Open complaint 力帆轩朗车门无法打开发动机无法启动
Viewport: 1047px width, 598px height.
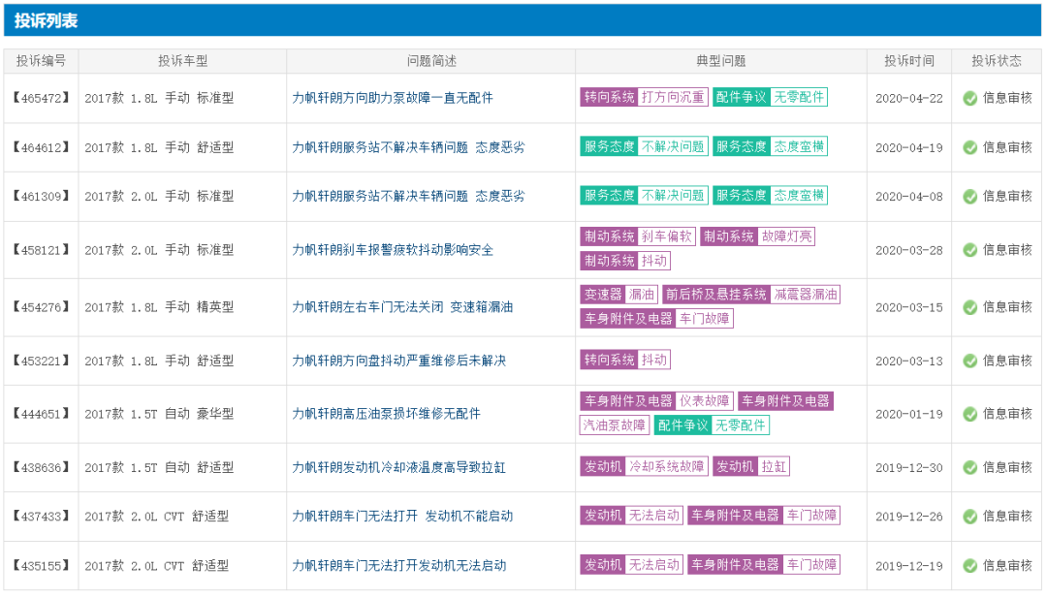(398, 565)
